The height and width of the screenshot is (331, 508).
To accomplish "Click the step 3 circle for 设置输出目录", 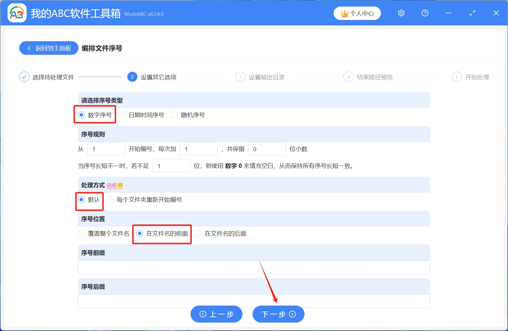I will pos(240,77).
